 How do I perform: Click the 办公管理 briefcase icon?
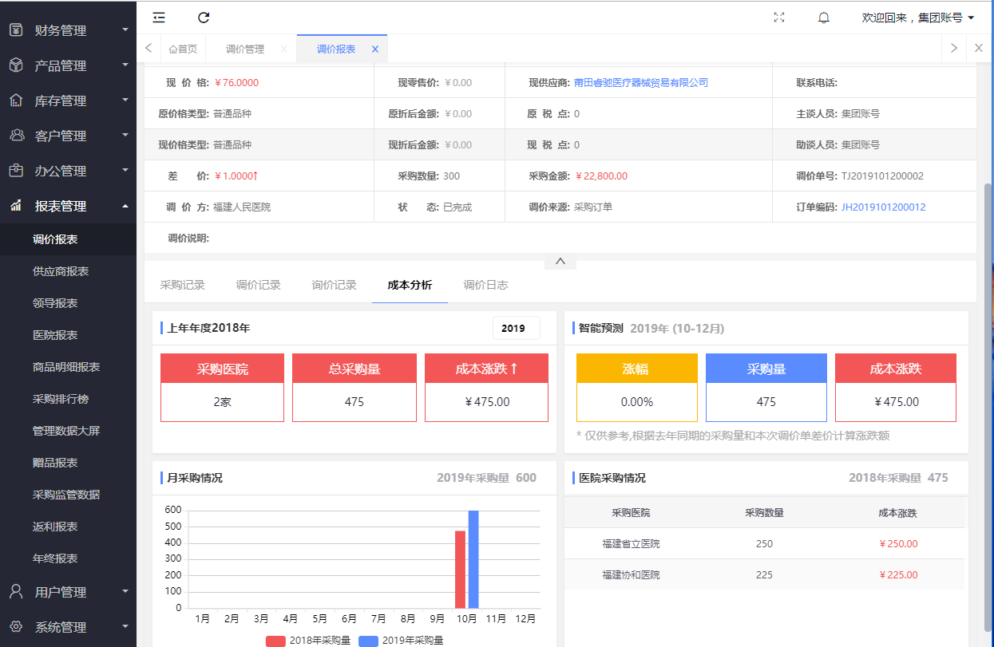[x=16, y=171]
